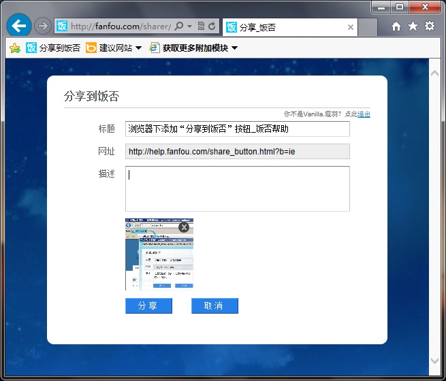446x381 pixels.
Task: Click the shared page thumbnail preview
Action: (x=159, y=254)
